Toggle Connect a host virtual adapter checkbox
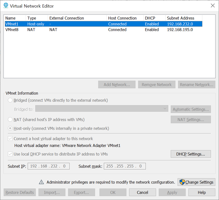 pyautogui.click(x=10, y=139)
